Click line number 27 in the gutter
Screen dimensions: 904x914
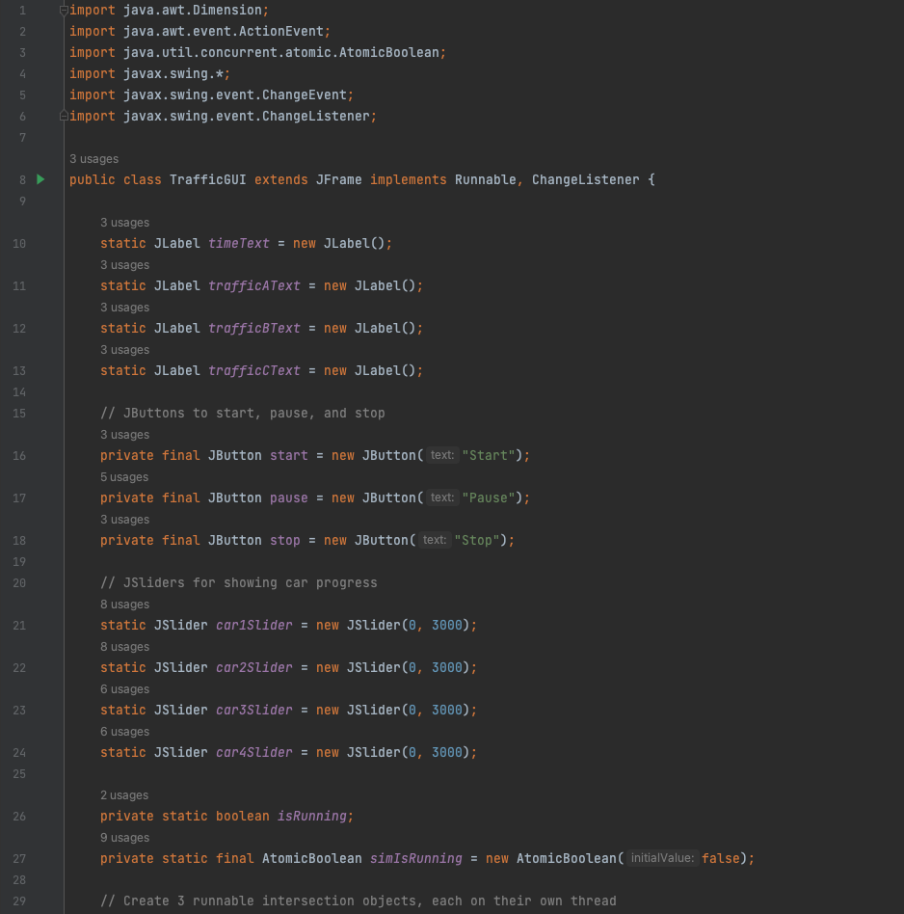(x=19, y=859)
